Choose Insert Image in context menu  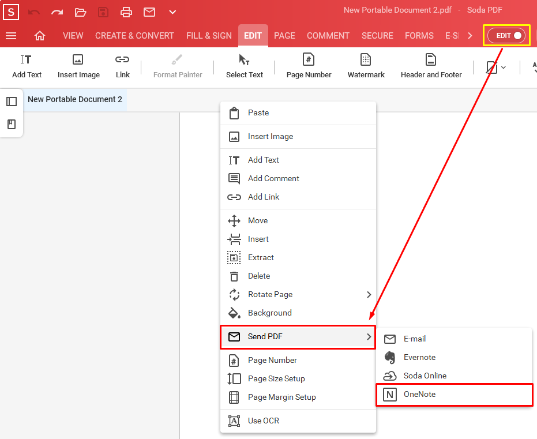pyautogui.click(x=298, y=137)
